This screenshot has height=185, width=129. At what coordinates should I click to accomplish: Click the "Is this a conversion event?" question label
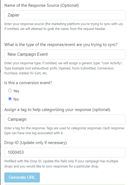(28, 83)
